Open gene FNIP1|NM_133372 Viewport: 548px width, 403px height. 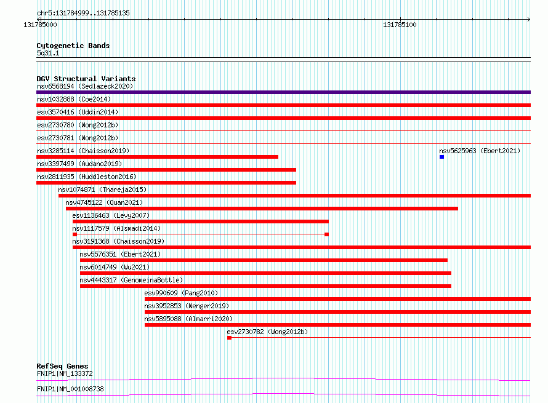click(65, 373)
